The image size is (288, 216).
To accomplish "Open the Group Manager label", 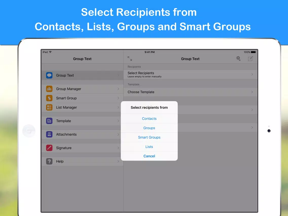I will (x=68, y=89).
